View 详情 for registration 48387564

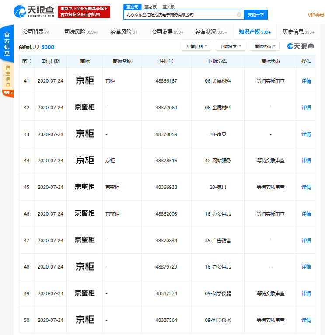[x=306, y=320]
